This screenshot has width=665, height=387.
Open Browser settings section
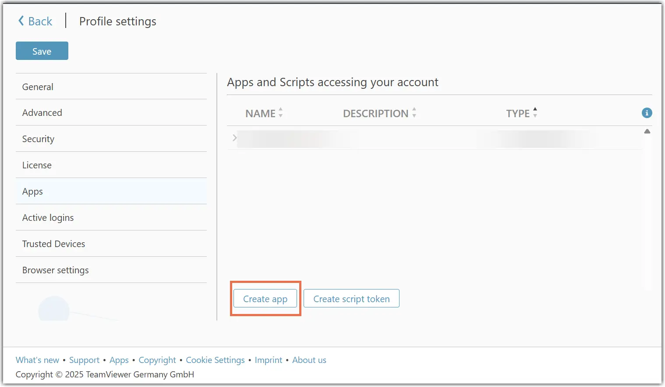[x=111, y=270]
